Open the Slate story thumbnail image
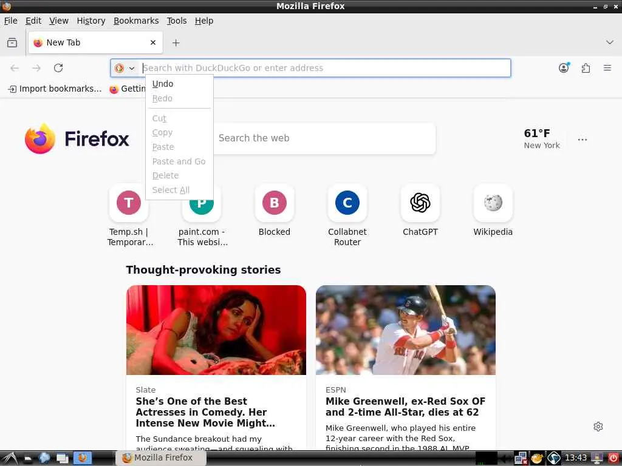The height and width of the screenshot is (466, 622). pyautogui.click(x=216, y=330)
